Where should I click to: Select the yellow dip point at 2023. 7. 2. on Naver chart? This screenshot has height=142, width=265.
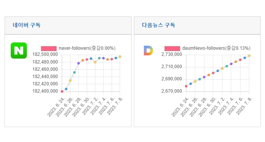95,62
